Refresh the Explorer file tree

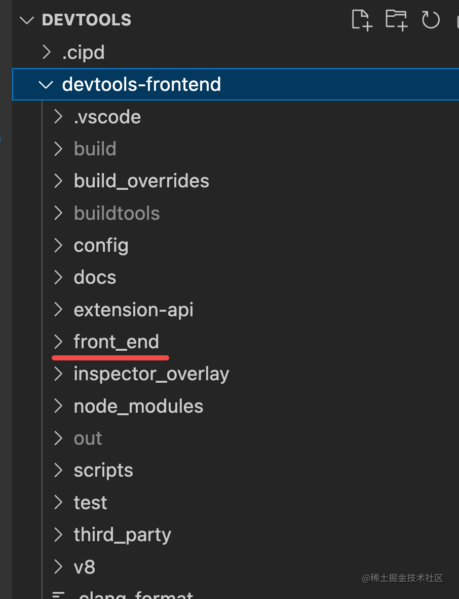(x=430, y=20)
